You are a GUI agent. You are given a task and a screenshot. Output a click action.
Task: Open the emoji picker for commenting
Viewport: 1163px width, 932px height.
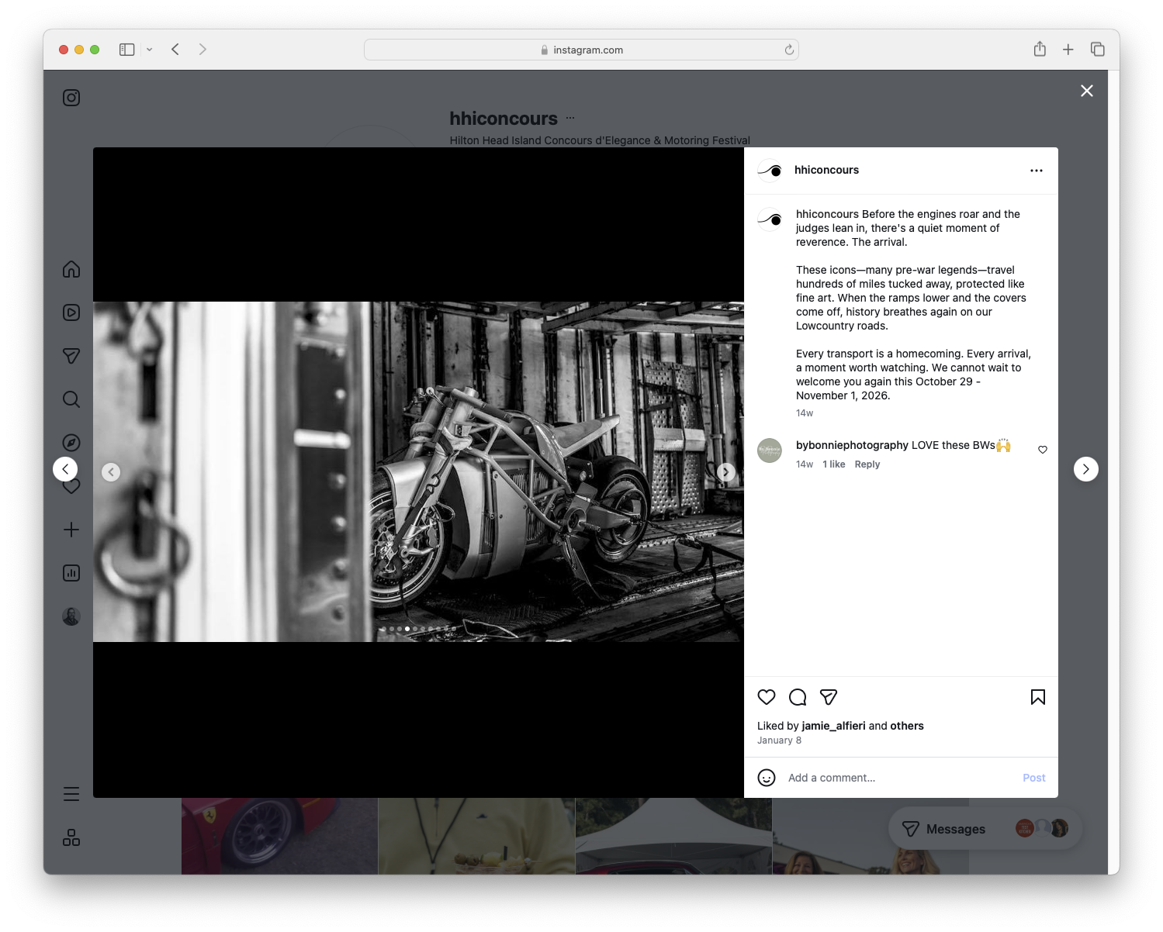click(x=767, y=777)
